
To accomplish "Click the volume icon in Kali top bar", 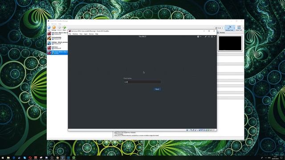I will click(x=209, y=36).
